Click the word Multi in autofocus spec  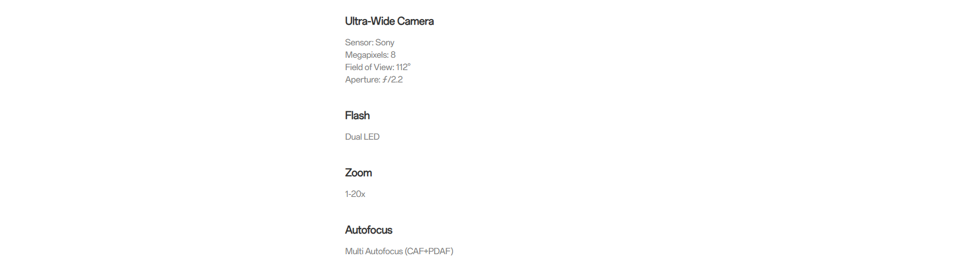click(x=354, y=251)
